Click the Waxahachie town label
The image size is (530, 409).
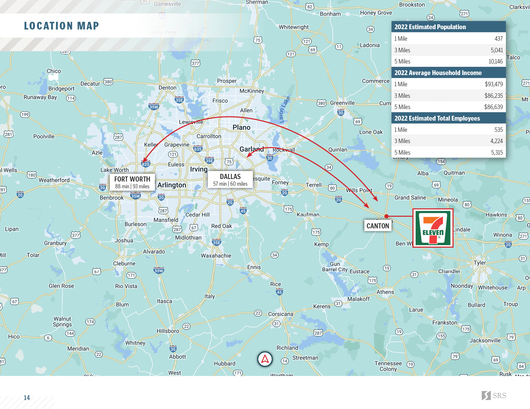tap(216, 256)
